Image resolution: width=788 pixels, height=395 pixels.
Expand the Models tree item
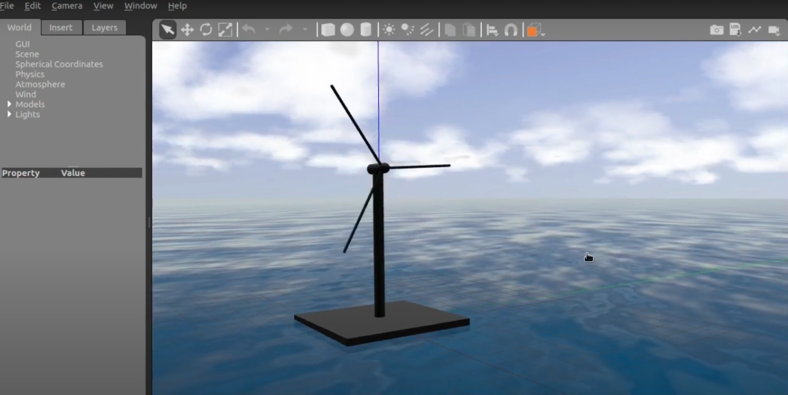click(x=9, y=104)
